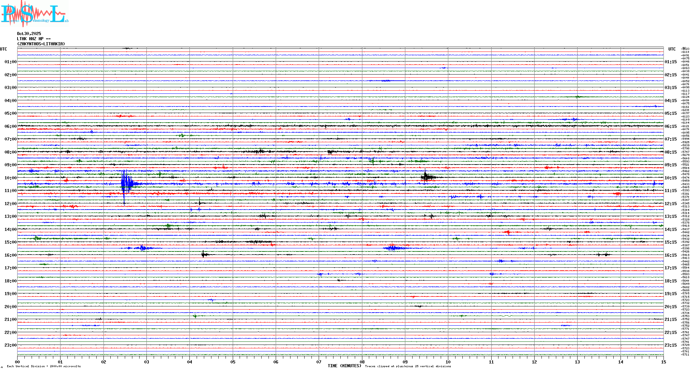Click the minute 07 axis tick label
Image resolution: width=691 pixels, height=371 pixels.
coord(319,362)
